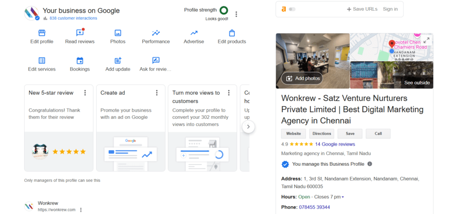The image size is (458, 214).
Task: Click 'You manage this Business Profile' text
Action: pyautogui.click(x=328, y=164)
